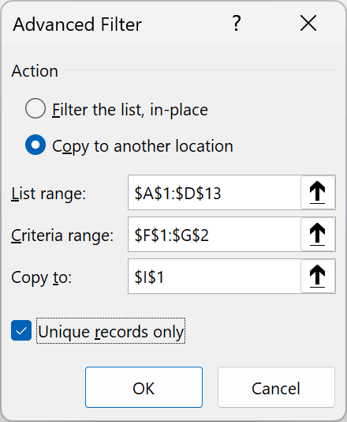Click into the Copy to field
347x422 pixels.
(x=215, y=277)
